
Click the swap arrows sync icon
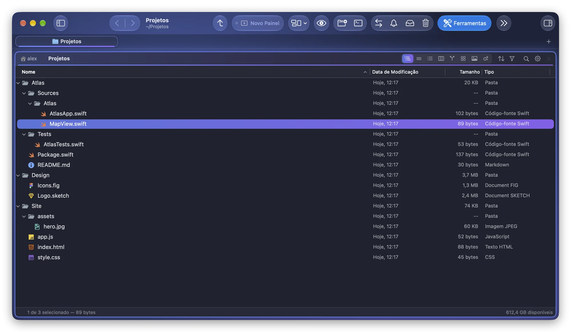pyautogui.click(x=379, y=23)
